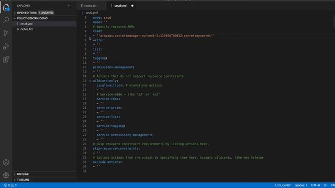Click the 'service-tagging:' key
Viewport: 335px width, 188px height.
pyautogui.click(x=111, y=126)
